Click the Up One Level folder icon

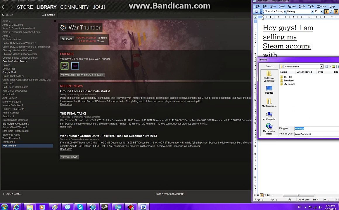333,66
